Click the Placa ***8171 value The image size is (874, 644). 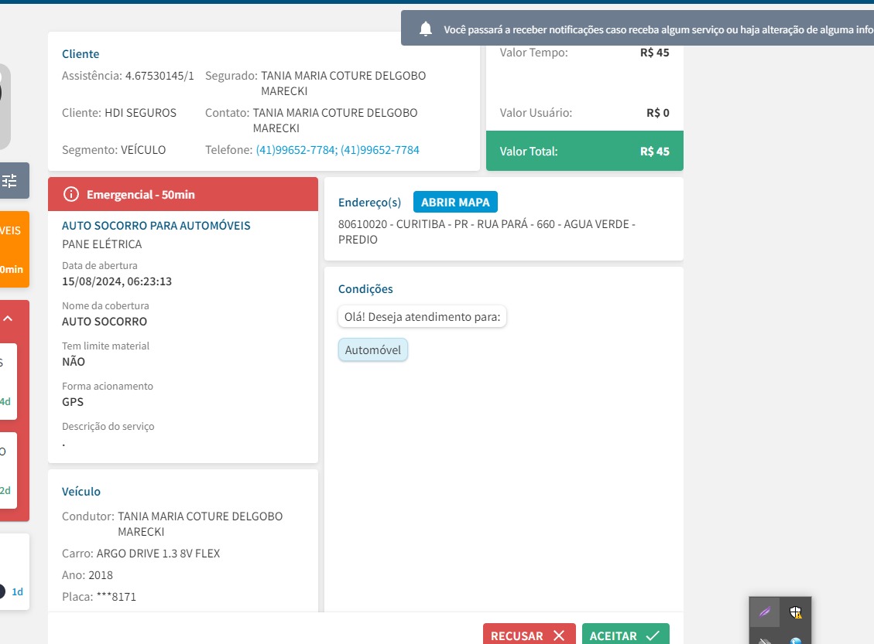(x=116, y=597)
